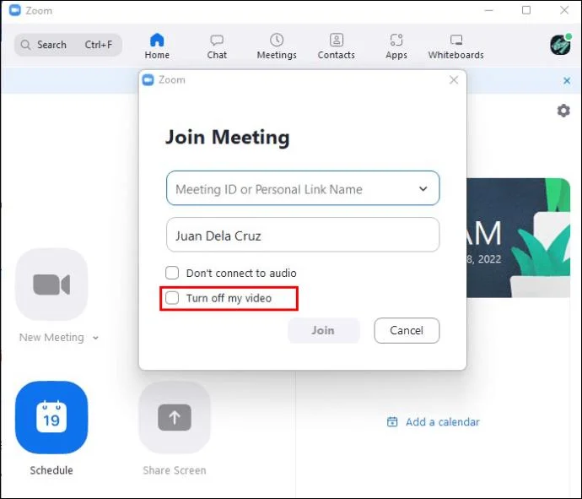Expand the New Meeting options arrow
This screenshot has height=499, width=582.
click(95, 338)
